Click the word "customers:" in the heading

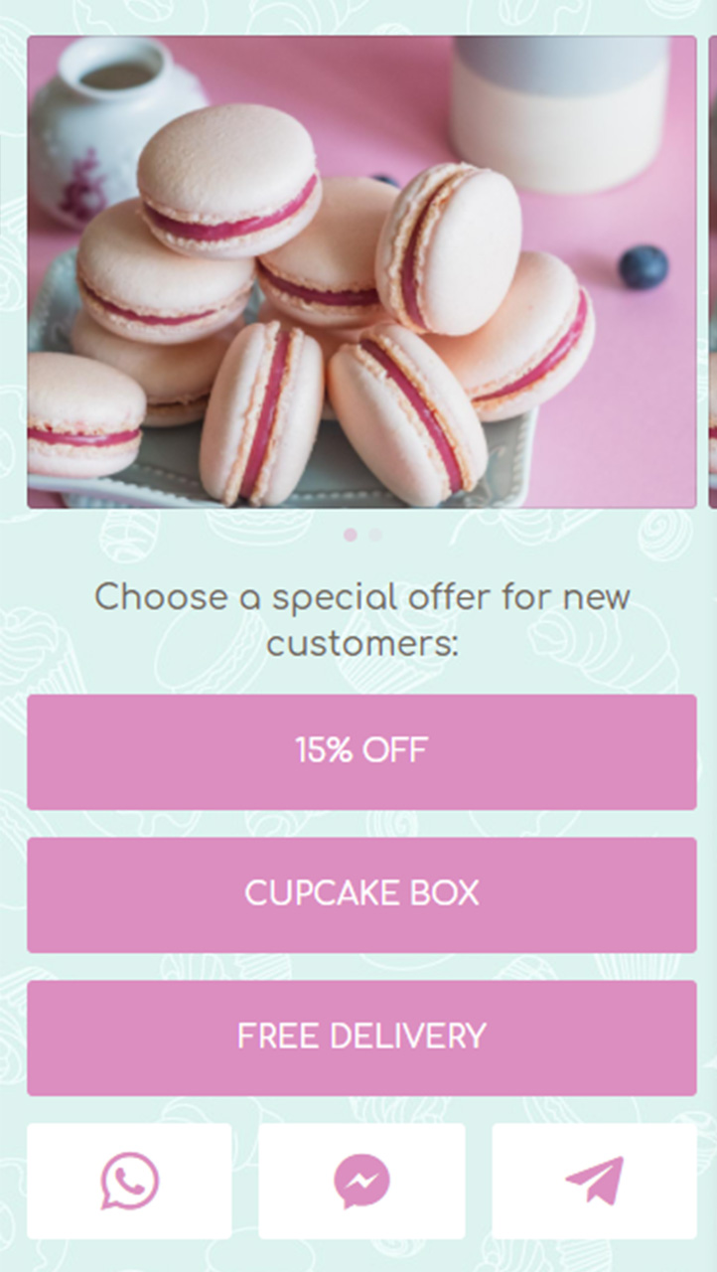coord(361,643)
